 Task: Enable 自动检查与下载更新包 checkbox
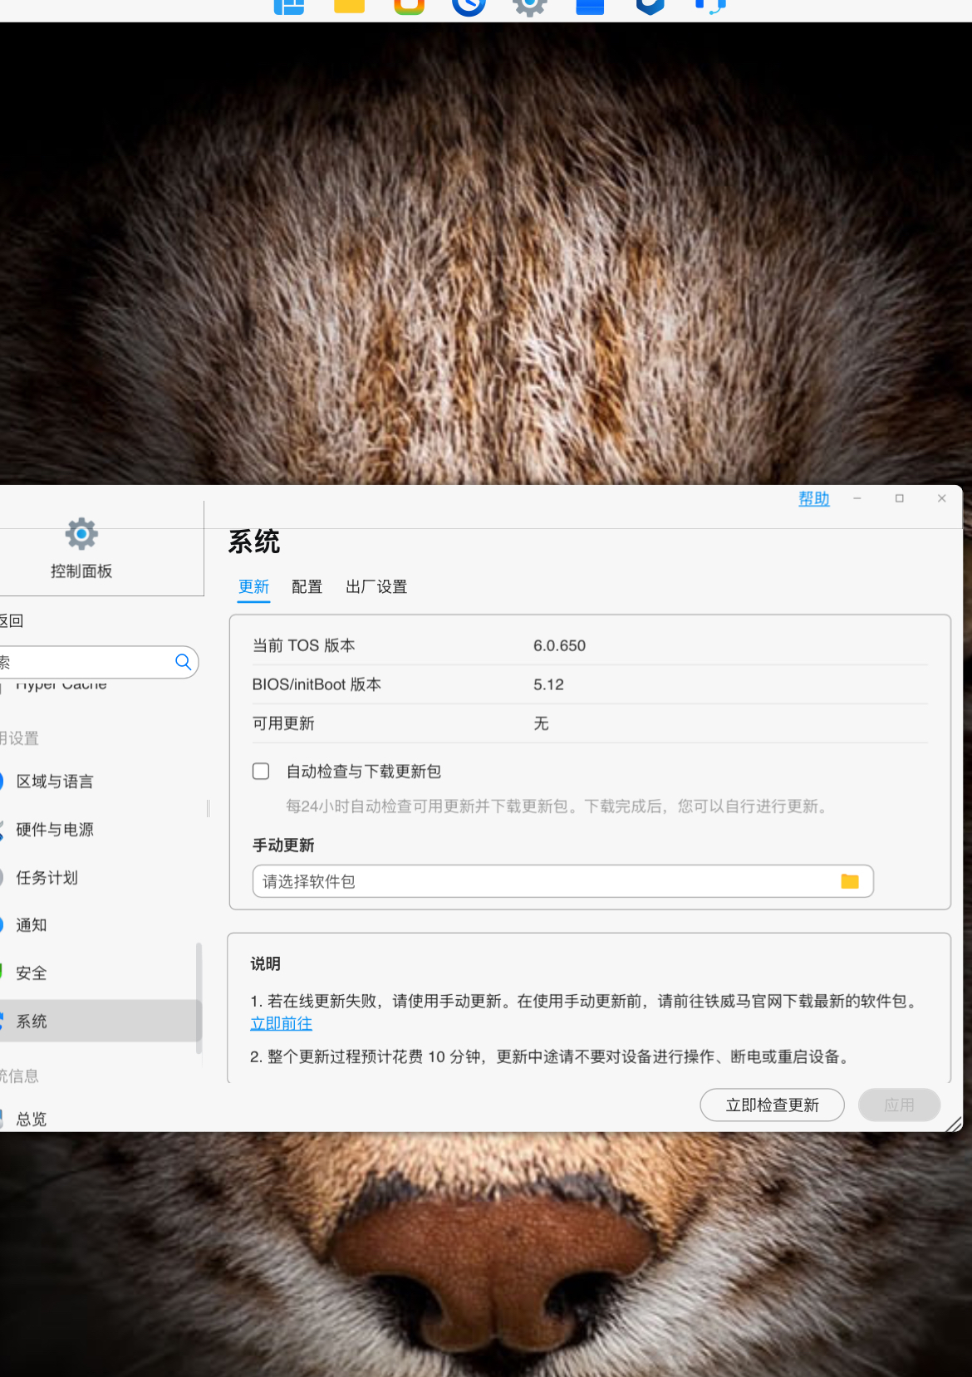(261, 772)
